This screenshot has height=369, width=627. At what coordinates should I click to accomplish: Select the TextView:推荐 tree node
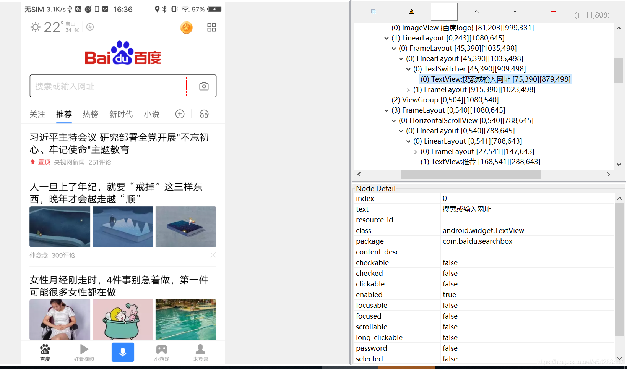pos(481,162)
